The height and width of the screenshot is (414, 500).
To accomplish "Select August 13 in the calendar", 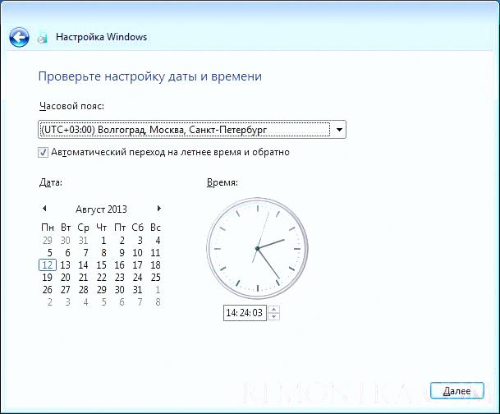I will pos(66,265).
